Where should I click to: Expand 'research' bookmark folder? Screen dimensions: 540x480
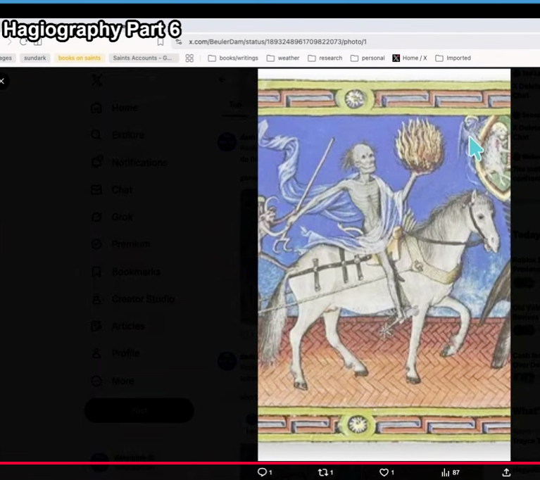click(325, 58)
